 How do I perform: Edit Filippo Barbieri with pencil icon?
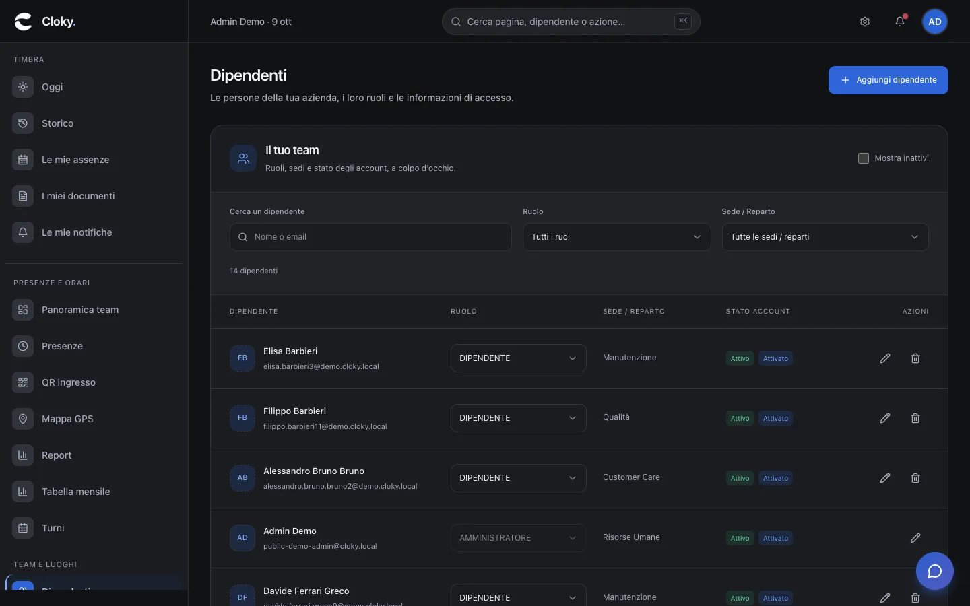click(x=885, y=418)
